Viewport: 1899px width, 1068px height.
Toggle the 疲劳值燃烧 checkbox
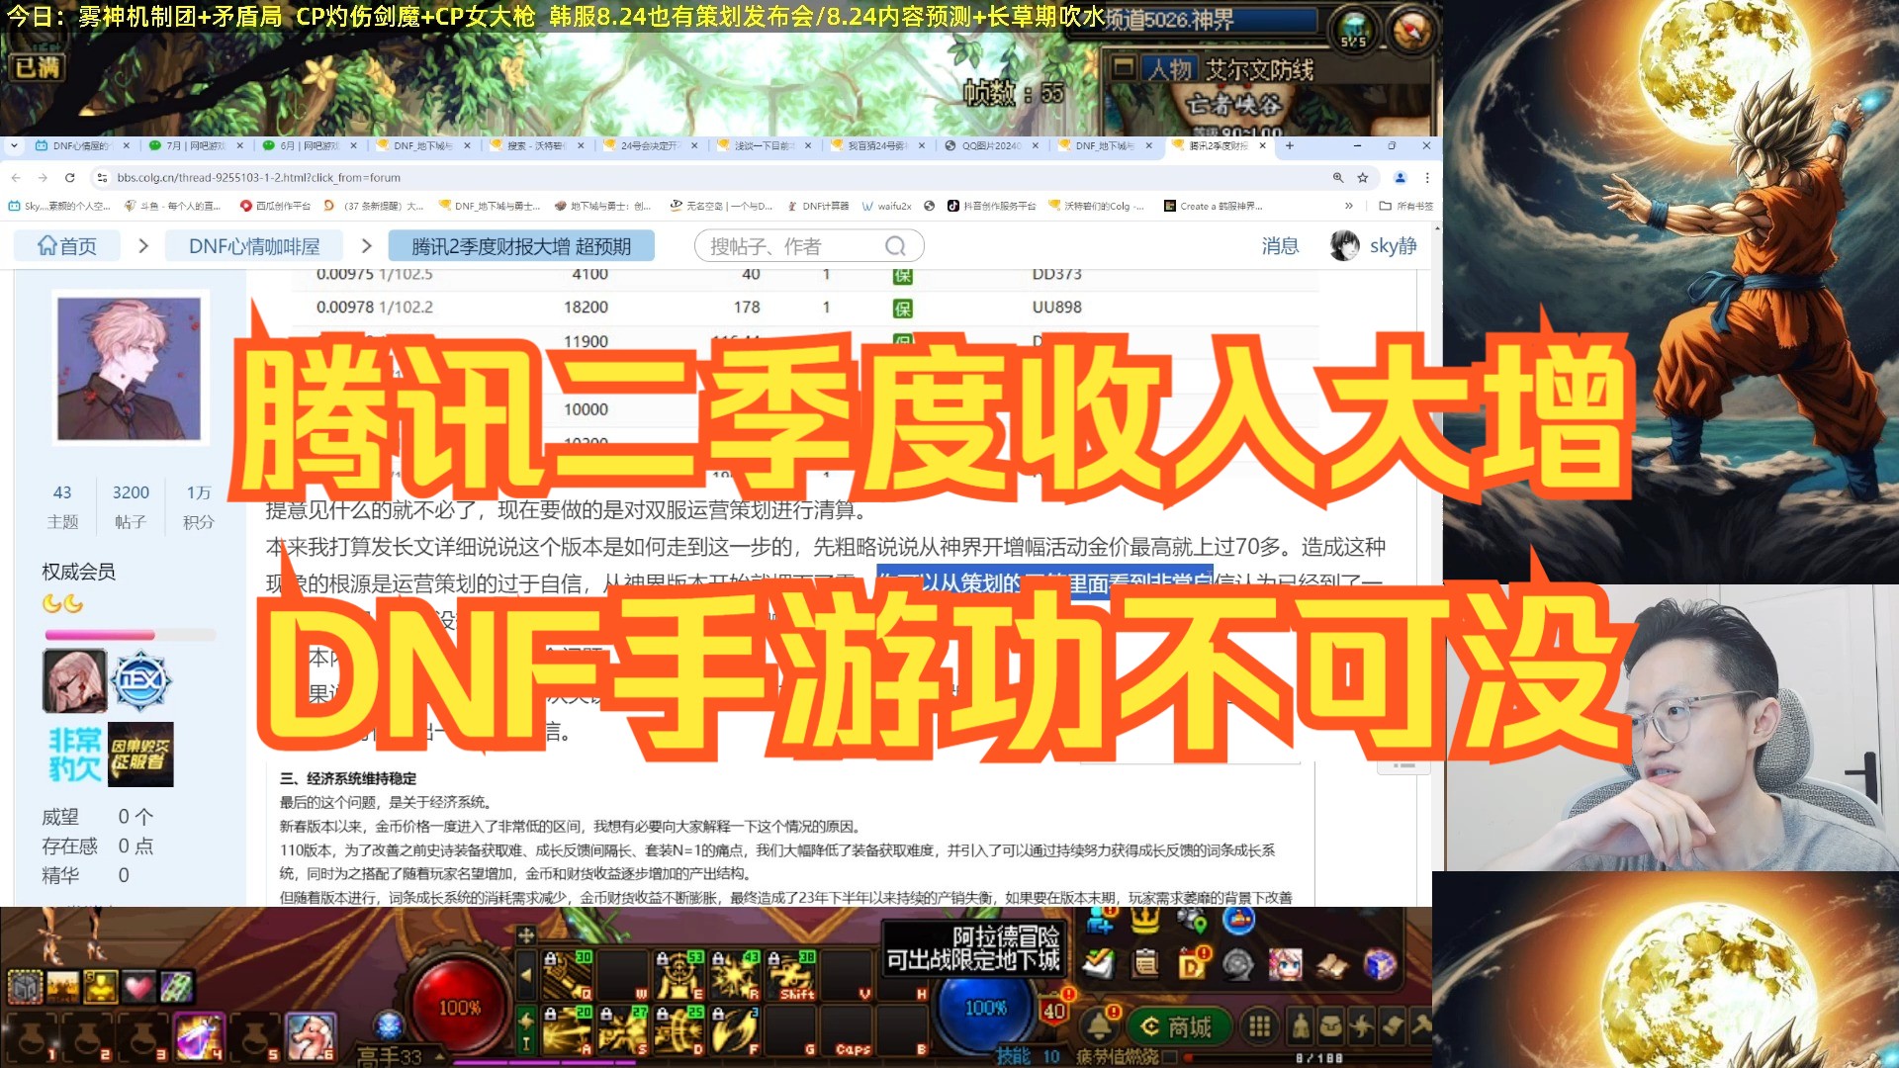coord(1170,1057)
